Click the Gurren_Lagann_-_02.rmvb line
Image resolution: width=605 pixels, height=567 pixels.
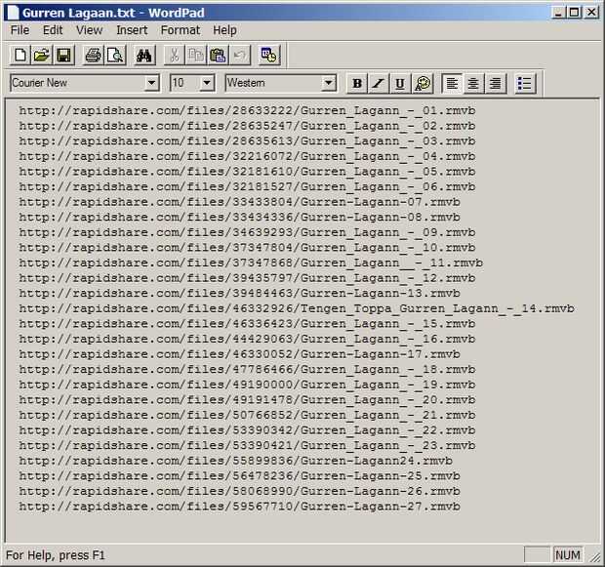point(247,126)
